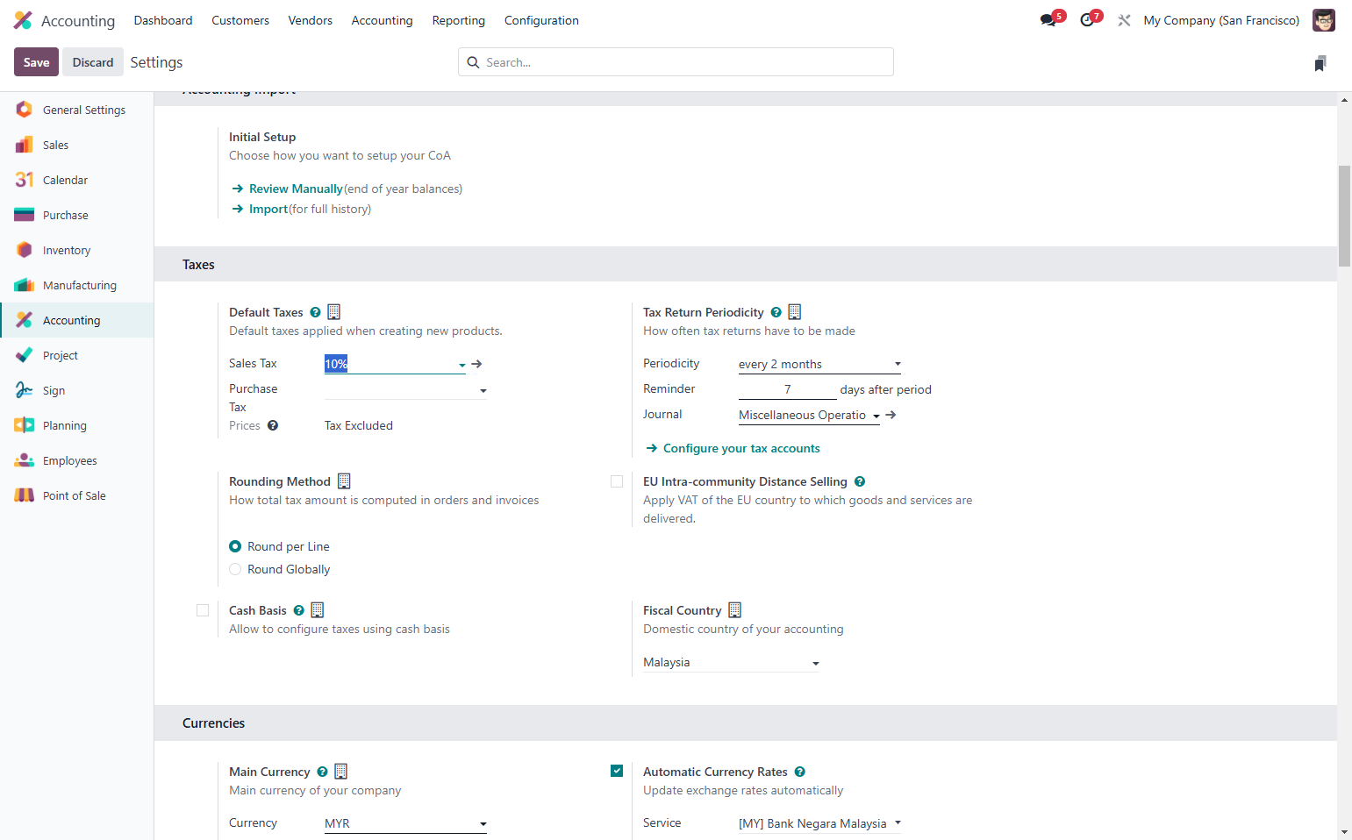Select the Round per Line option
Screen dimensions: 1352x840
(235, 546)
